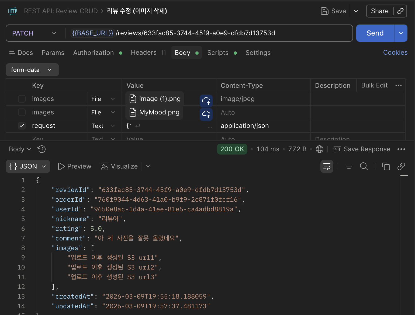The image size is (415, 315).
Task: Send the PATCH request
Action: point(375,33)
